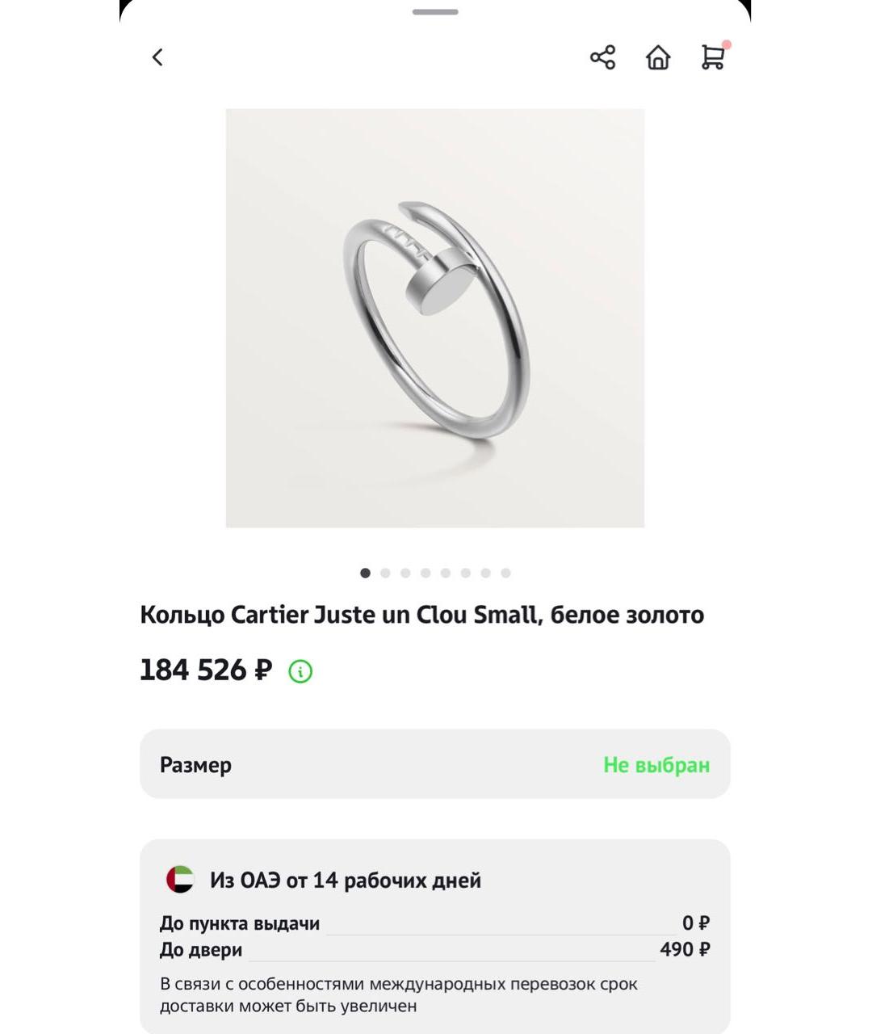The height and width of the screenshot is (1034, 872).
Task: Tap the UAE flag icon in delivery block
Action: [x=179, y=880]
